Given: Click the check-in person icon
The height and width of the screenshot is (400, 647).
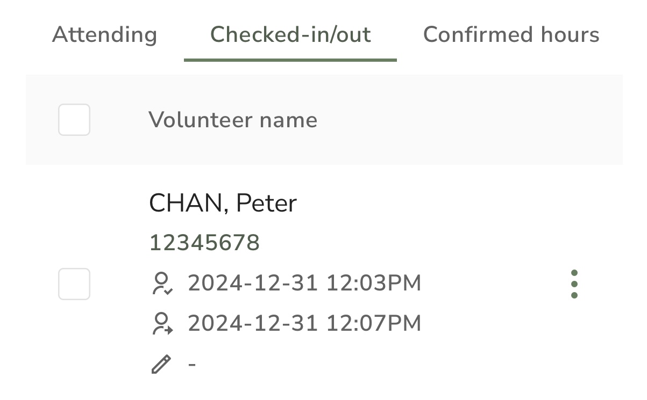Looking at the screenshot, I should [161, 283].
